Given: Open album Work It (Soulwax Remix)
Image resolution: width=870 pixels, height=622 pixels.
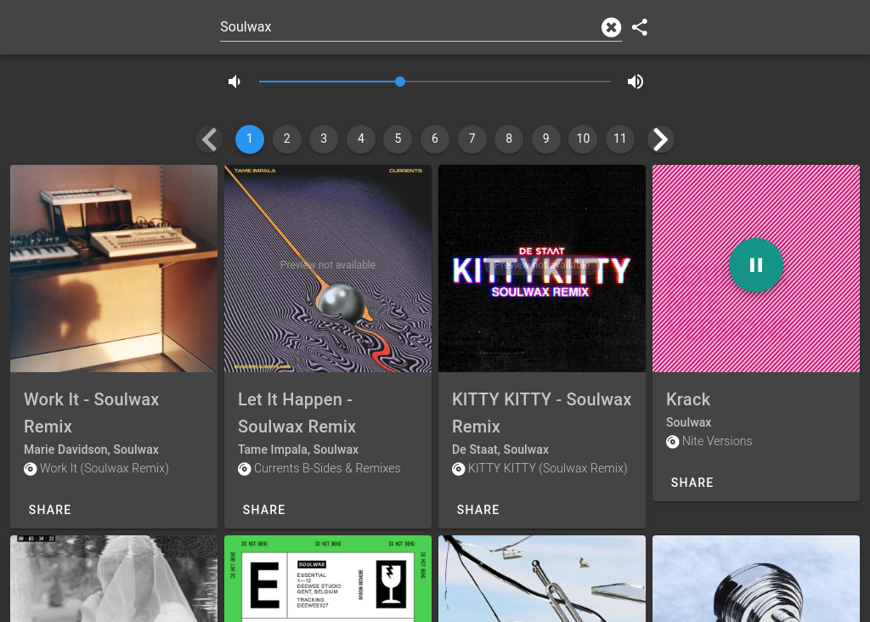Looking at the screenshot, I should (x=105, y=468).
